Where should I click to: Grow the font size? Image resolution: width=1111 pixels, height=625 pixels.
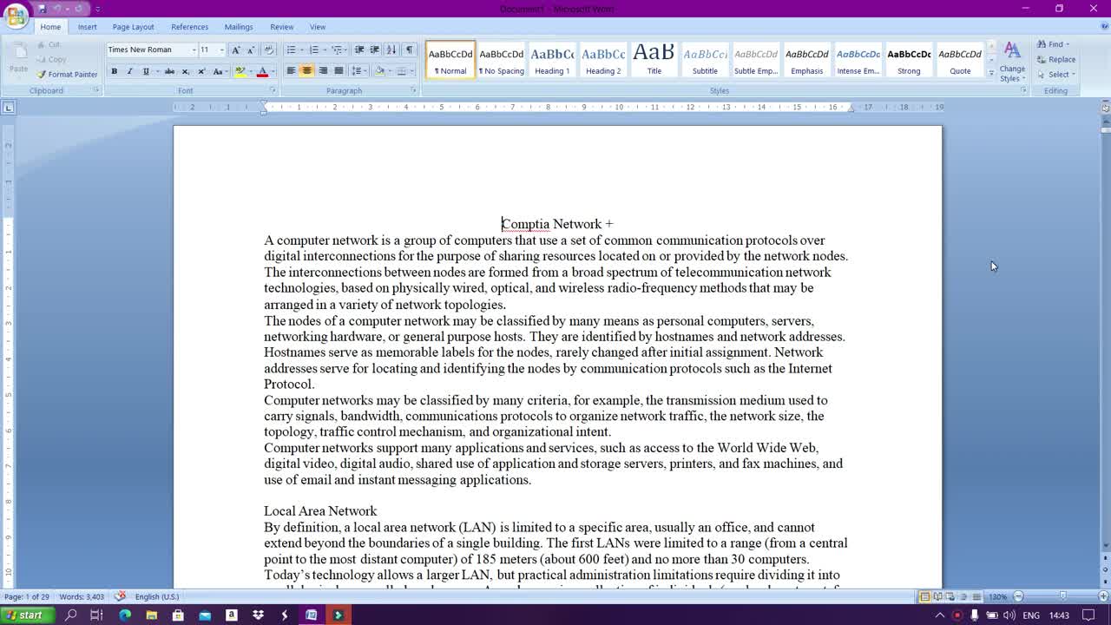point(236,50)
